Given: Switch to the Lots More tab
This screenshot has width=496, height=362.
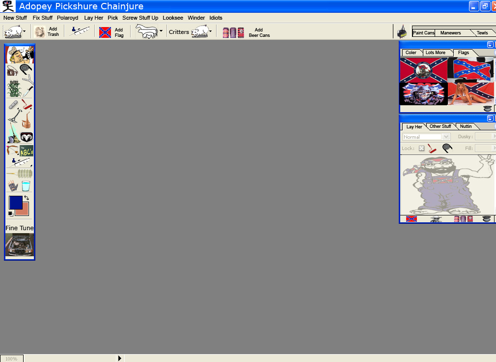Looking at the screenshot, I should [x=435, y=53].
